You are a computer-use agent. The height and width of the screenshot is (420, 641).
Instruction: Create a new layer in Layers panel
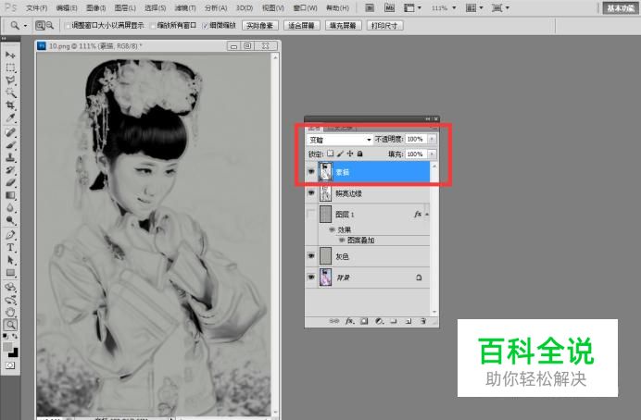(x=408, y=321)
